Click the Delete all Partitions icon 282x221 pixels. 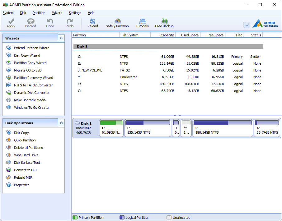pos(9,147)
